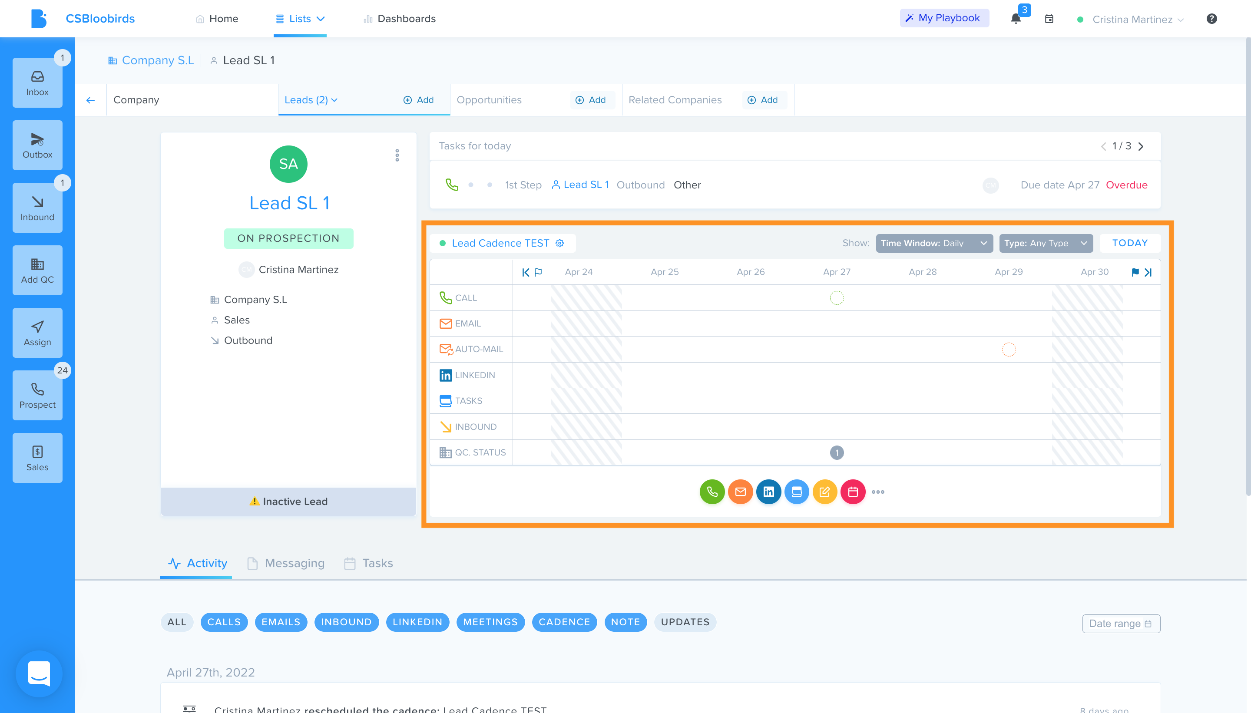Screen dimensions: 1251x713
Task: Toggle the NOTE activity filter
Action: pyautogui.click(x=626, y=622)
